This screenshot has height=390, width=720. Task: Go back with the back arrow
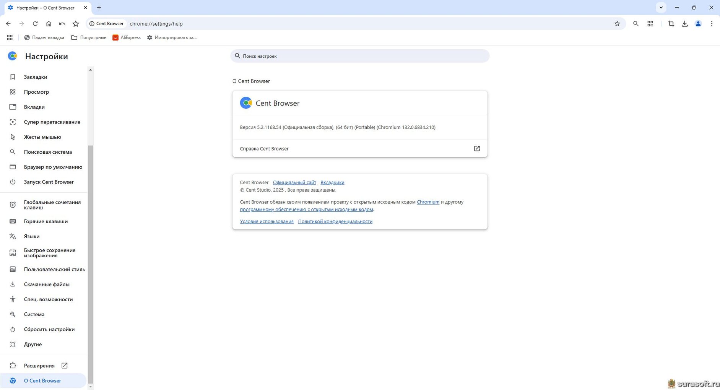8,24
